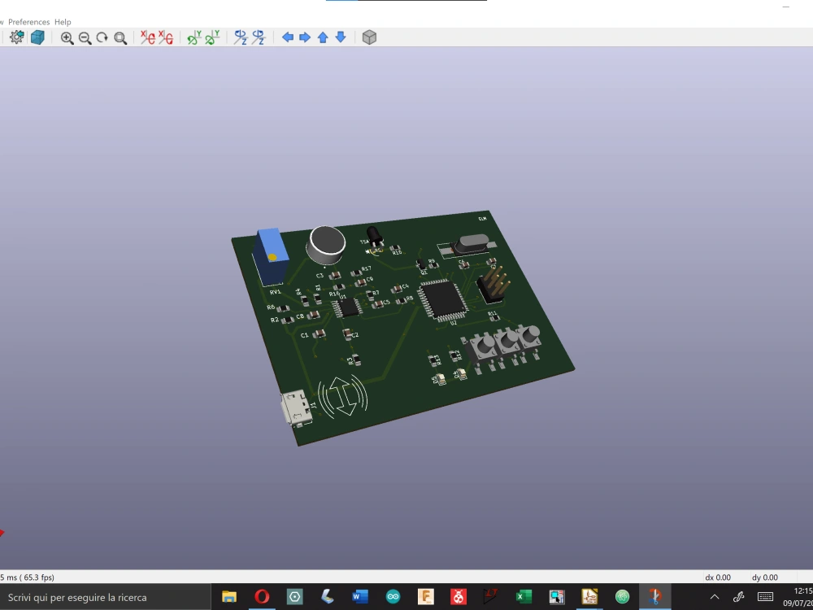Show hidden system tray icons
Image resolution: width=813 pixels, height=610 pixels.
tap(715, 597)
